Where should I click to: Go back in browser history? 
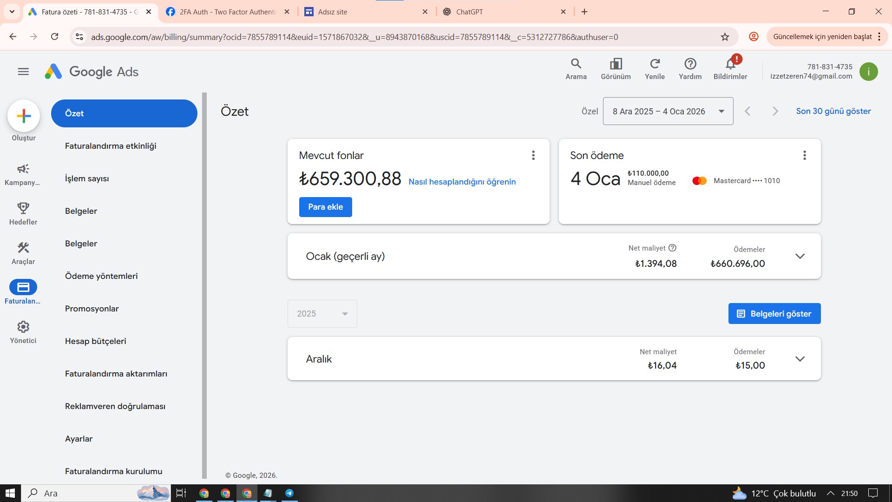point(13,37)
